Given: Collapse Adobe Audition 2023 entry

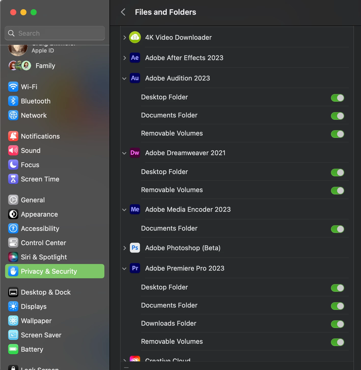Looking at the screenshot, I should 124,78.
